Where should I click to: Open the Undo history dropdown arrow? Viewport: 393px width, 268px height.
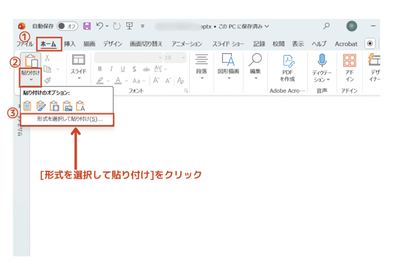pos(107,26)
